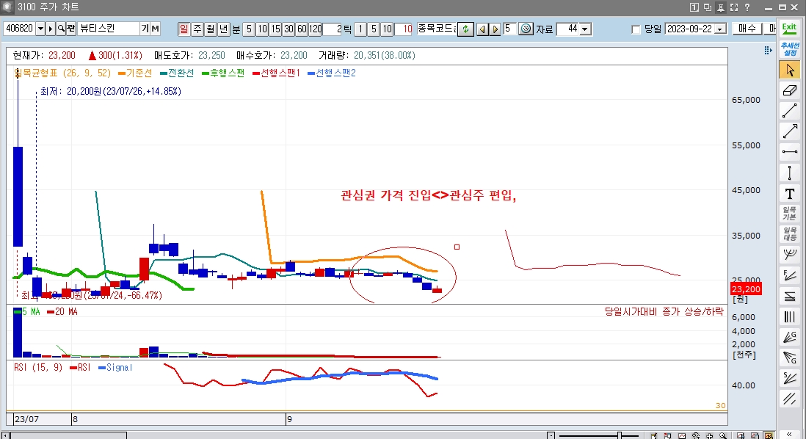
Task: Open the stock code 406820 dropdown
Action: 40,29
